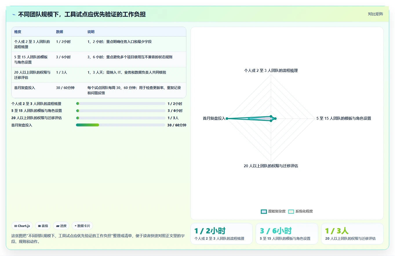Open the 1 / 2小时 data card
Viewport: 395px width, 256px height.
221,234
